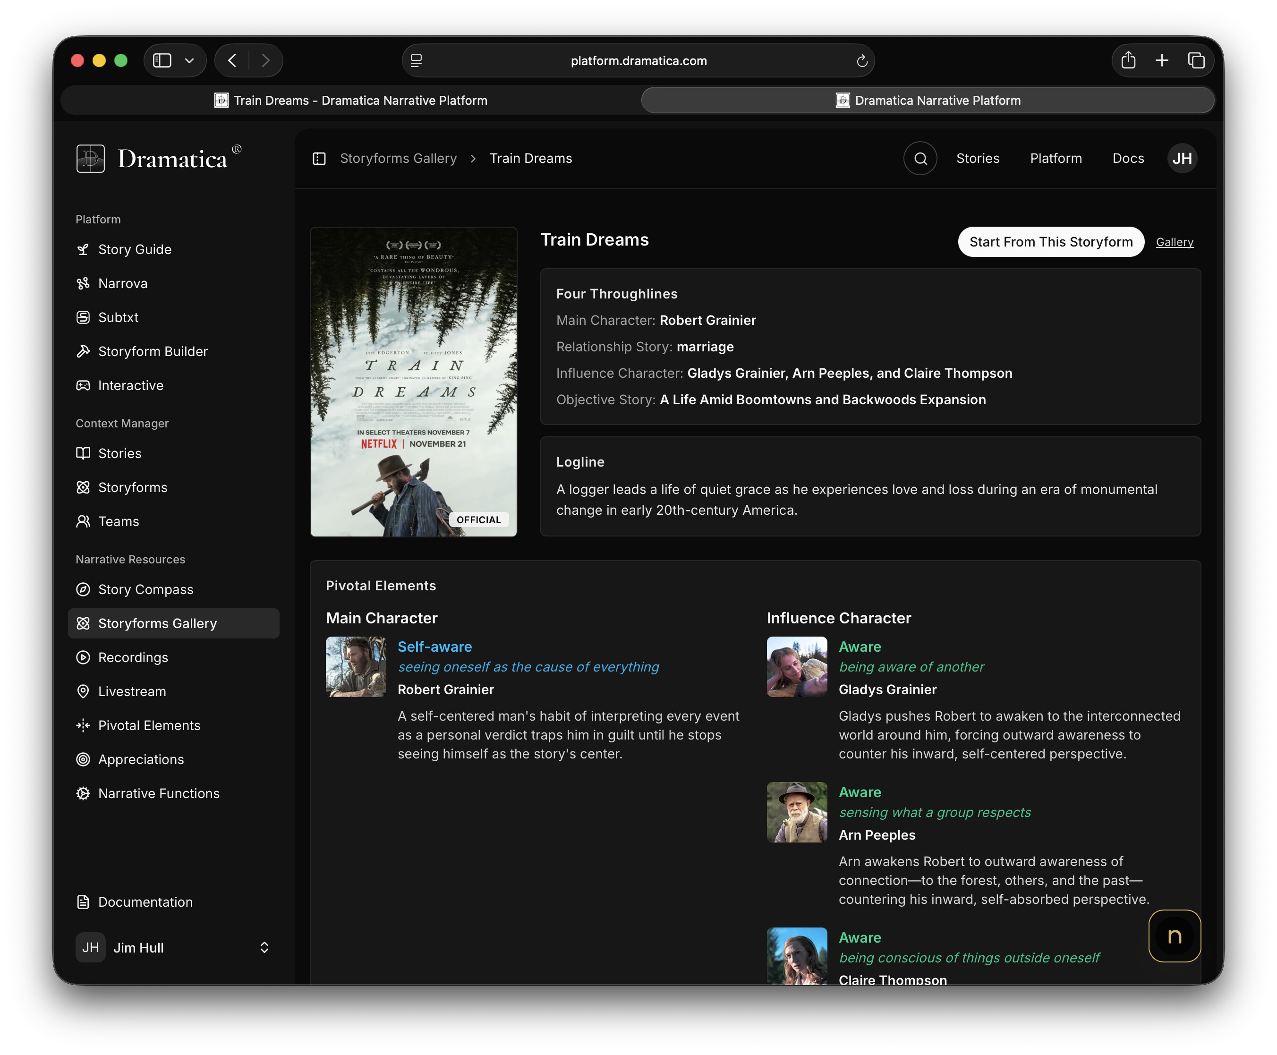Image resolution: width=1277 pixels, height=1055 pixels.
Task: Click the search magnifier icon in header
Action: coord(920,159)
